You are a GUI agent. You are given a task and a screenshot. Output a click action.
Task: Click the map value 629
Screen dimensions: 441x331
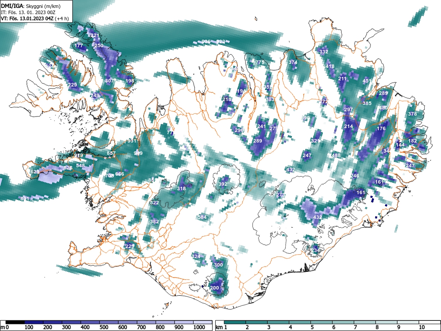(x=35, y=172)
